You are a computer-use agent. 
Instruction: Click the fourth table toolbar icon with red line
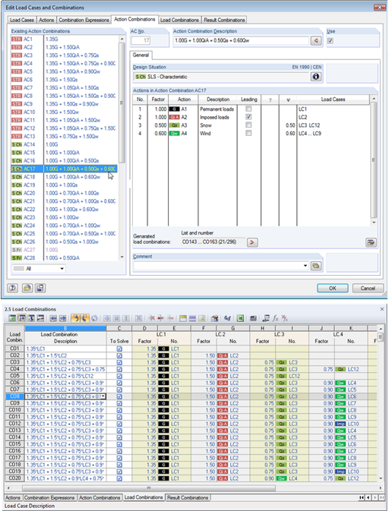pyautogui.click(x=40, y=318)
